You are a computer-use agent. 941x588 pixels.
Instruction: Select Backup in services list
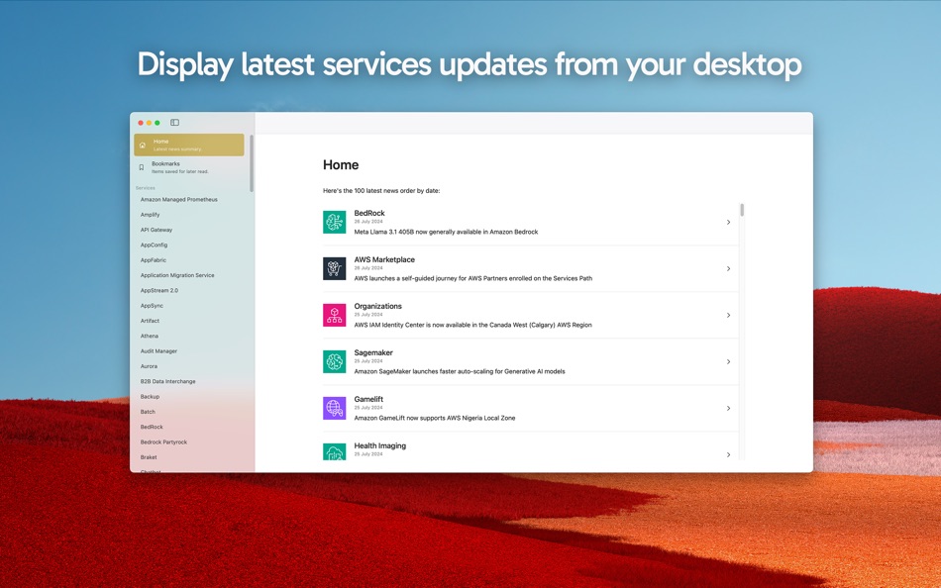coord(150,397)
